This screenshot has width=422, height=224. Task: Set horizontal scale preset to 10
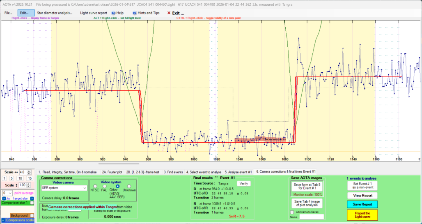[x=21, y=178]
